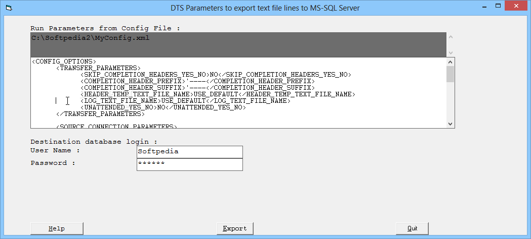Start the transfer with Export button

click(235, 228)
